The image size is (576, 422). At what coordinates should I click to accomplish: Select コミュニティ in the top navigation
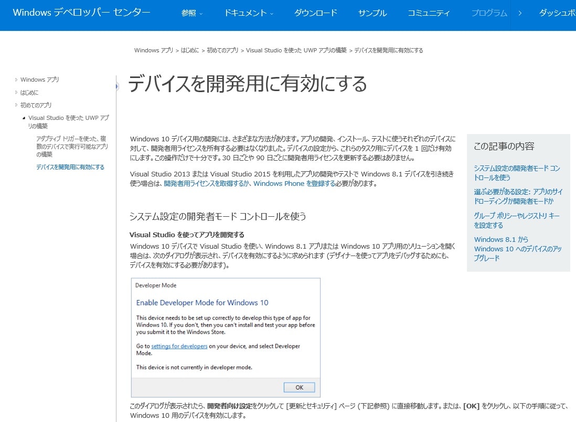point(428,13)
